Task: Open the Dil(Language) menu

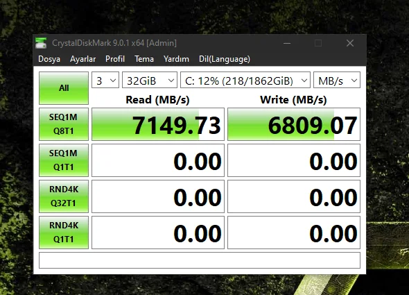Action: coord(225,59)
